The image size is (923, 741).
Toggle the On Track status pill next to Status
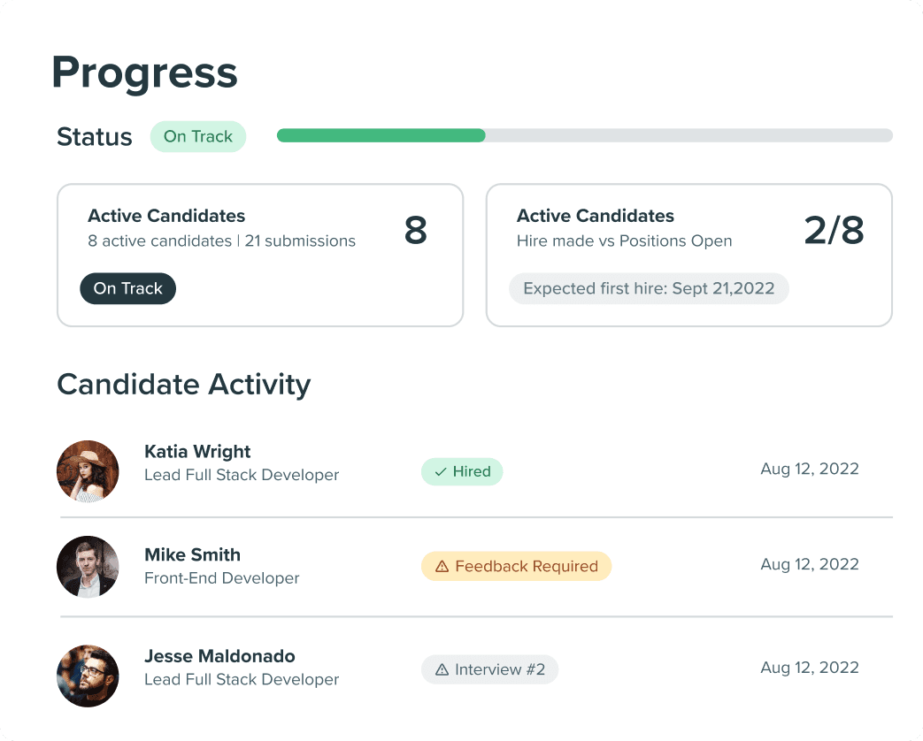coord(197,136)
